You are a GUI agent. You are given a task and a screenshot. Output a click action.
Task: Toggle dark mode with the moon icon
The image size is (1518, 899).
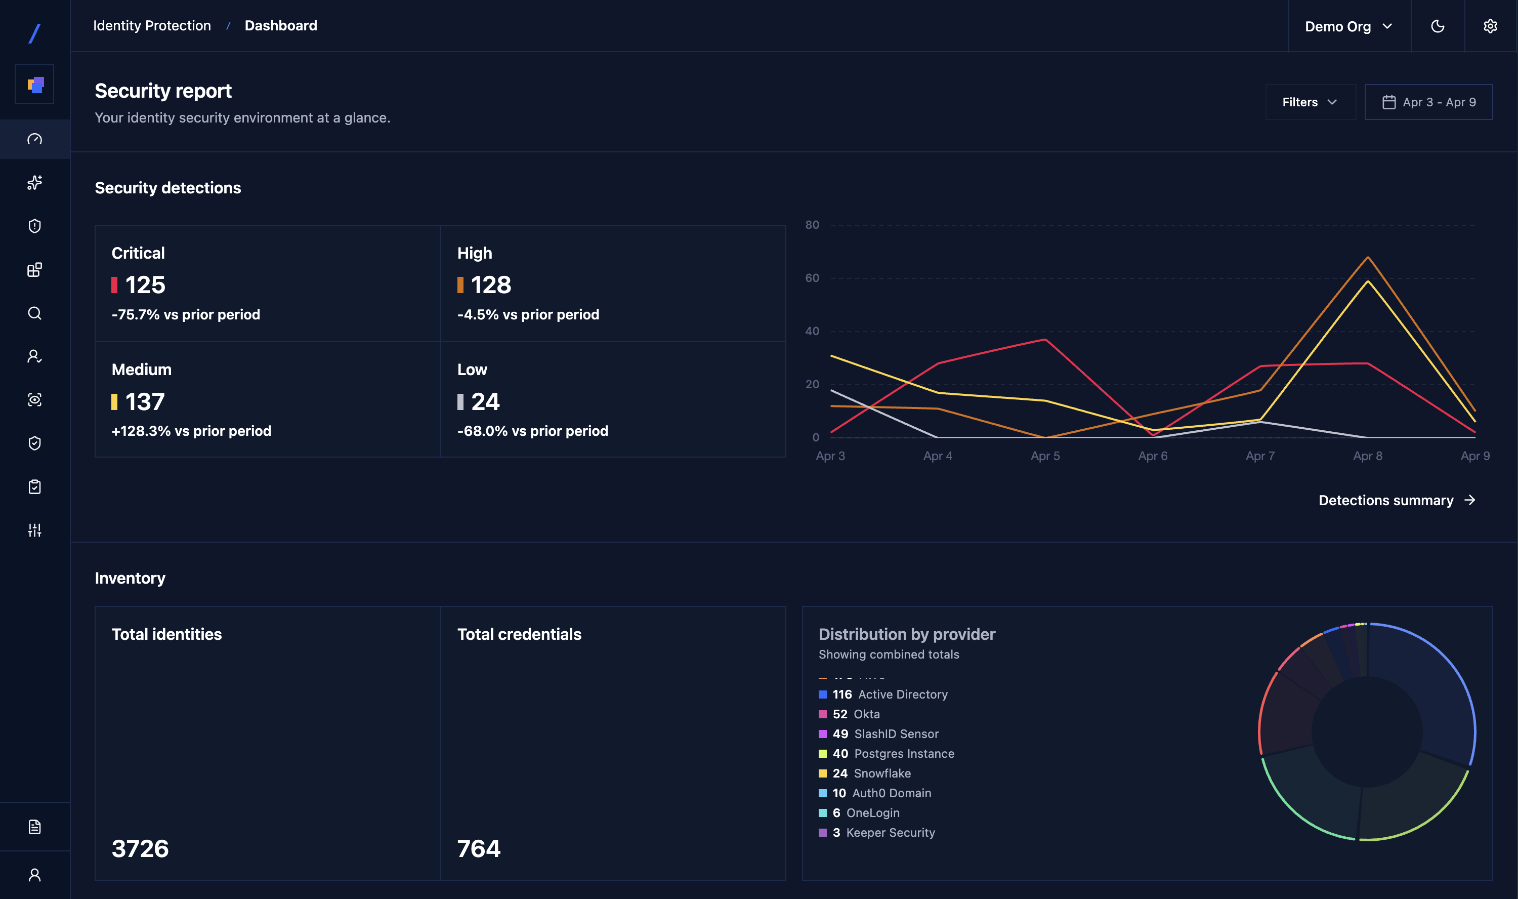pyautogui.click(x=1438, y=25)
